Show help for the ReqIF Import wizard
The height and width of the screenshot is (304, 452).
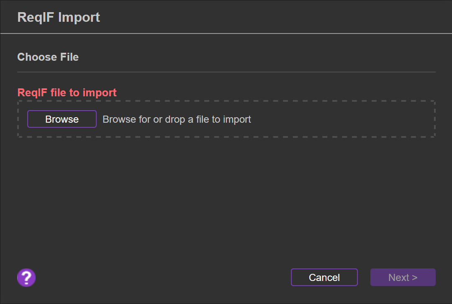[26, 277]
